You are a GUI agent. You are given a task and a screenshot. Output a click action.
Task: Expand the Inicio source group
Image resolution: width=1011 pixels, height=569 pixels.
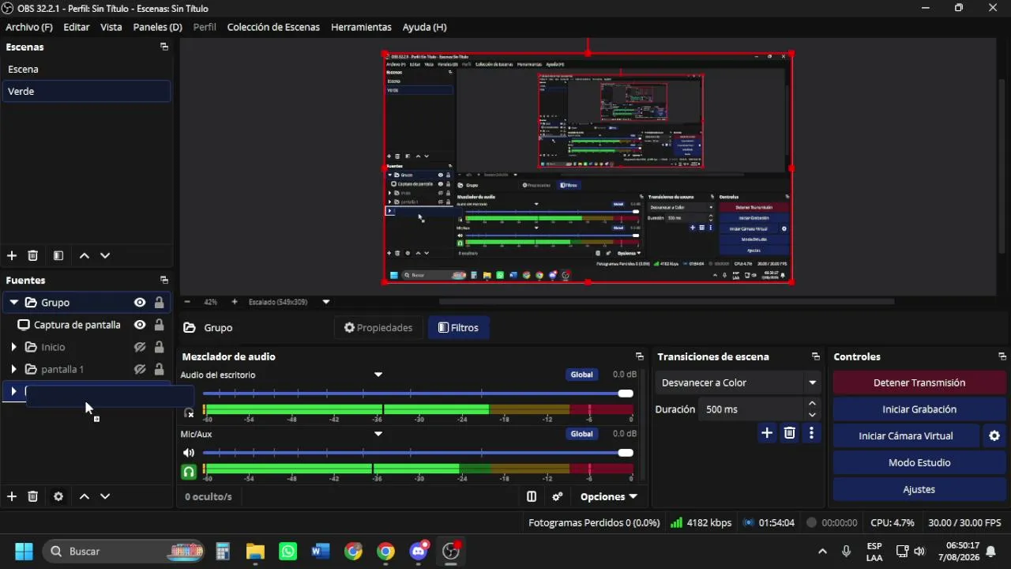(x=13, y=347)
